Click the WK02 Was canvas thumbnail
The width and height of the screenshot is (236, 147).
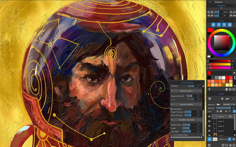coord(215,139)
